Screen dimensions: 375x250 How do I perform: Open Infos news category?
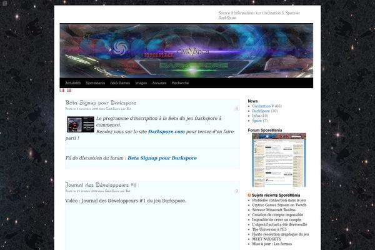pos(256,116)
